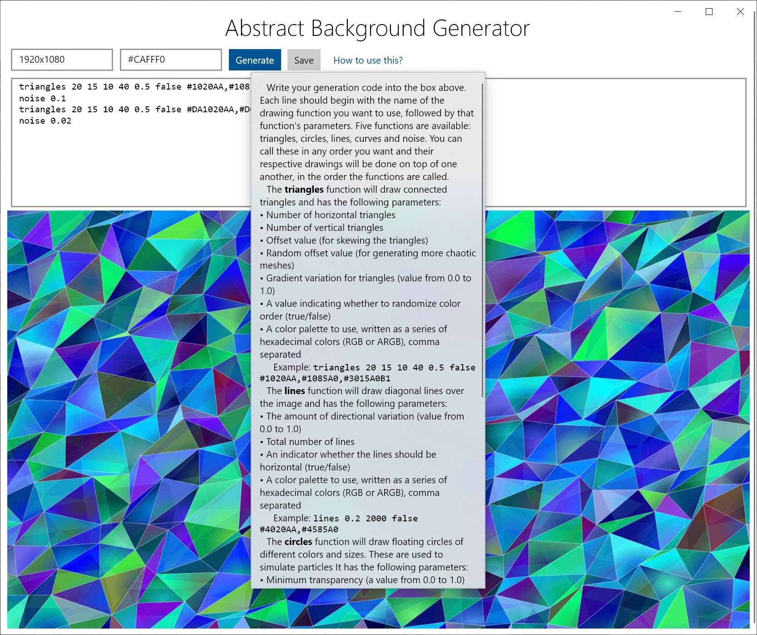Click the help popup scrollbar
This screenshot has height=635, width=757.
tap(482, 240)
